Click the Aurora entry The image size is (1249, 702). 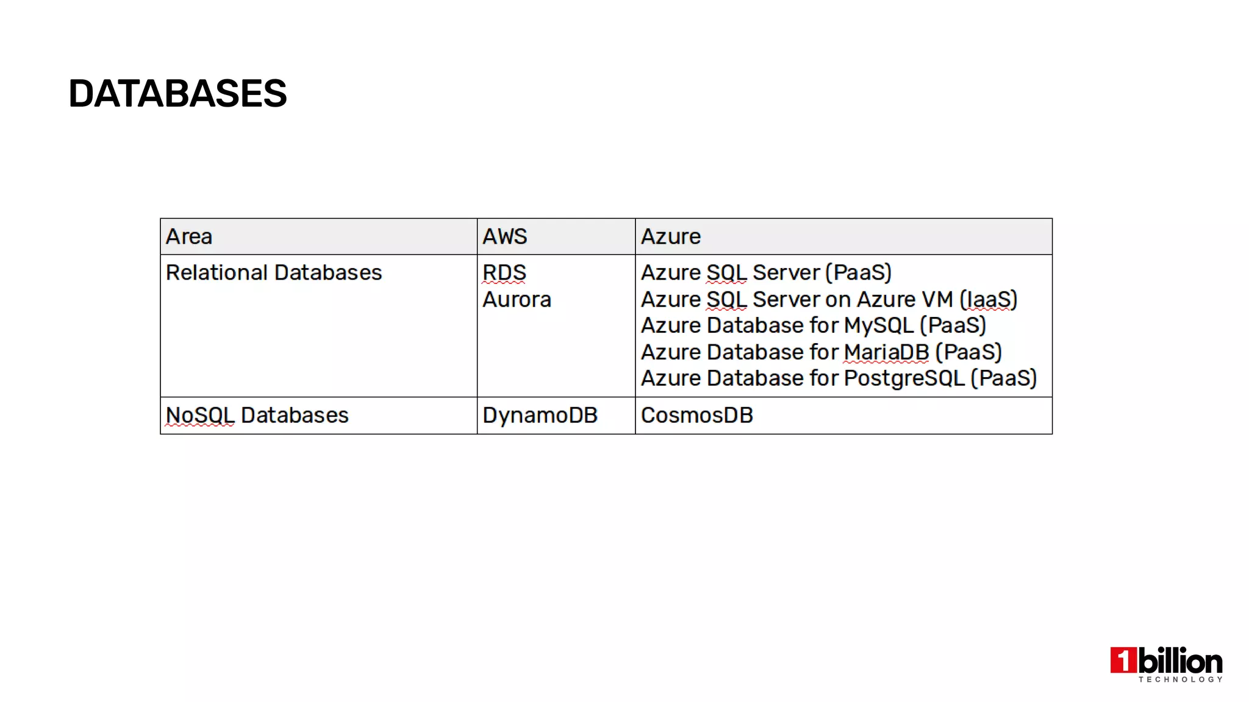click(x=517, y=299)
